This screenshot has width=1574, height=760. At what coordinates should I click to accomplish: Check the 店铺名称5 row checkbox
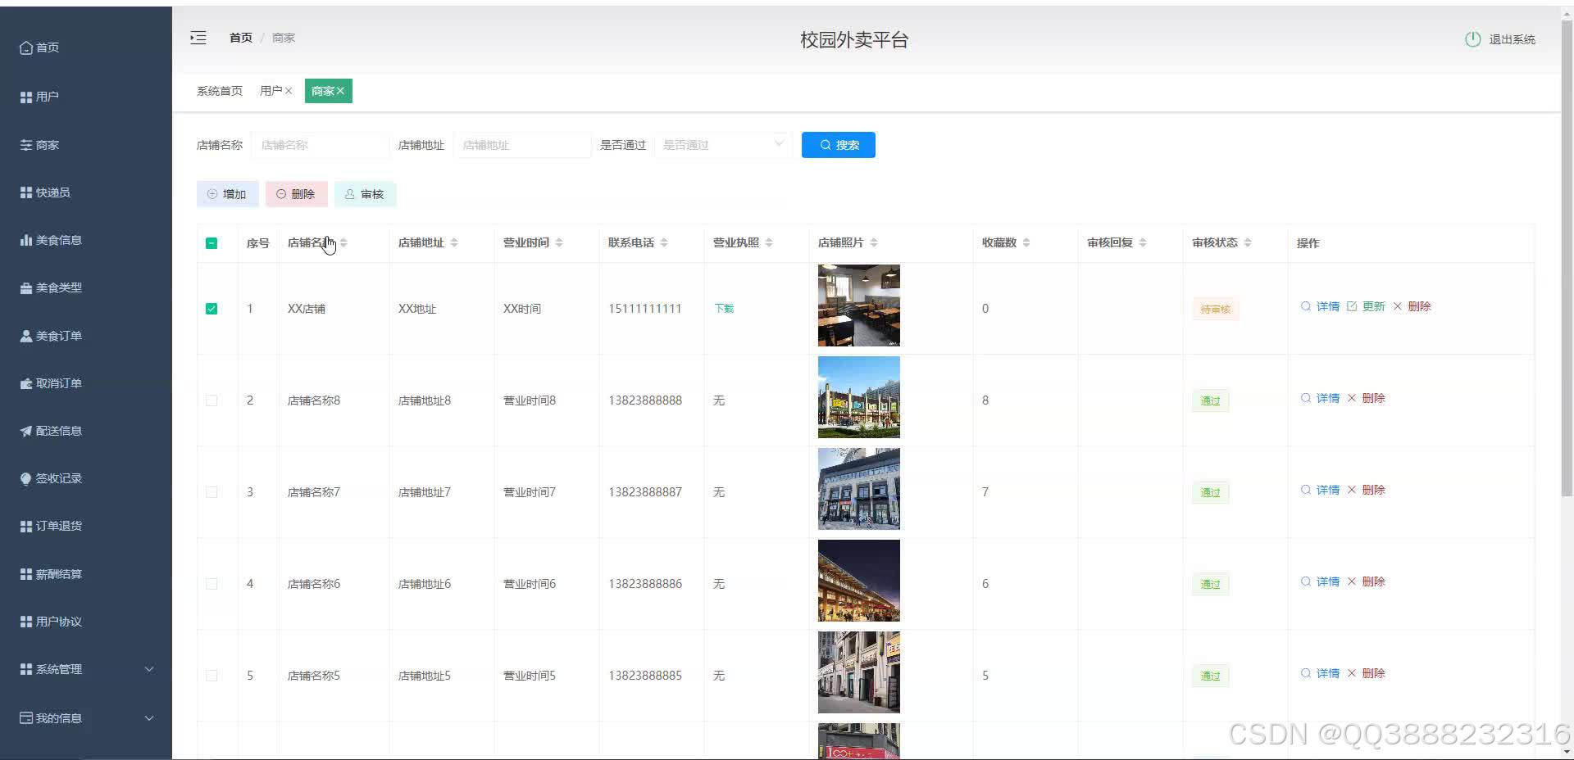[x=212, y=676]
